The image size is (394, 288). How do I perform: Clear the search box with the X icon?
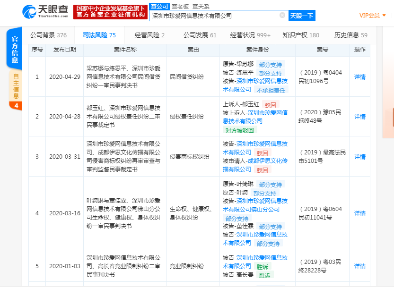pos(282,15)
